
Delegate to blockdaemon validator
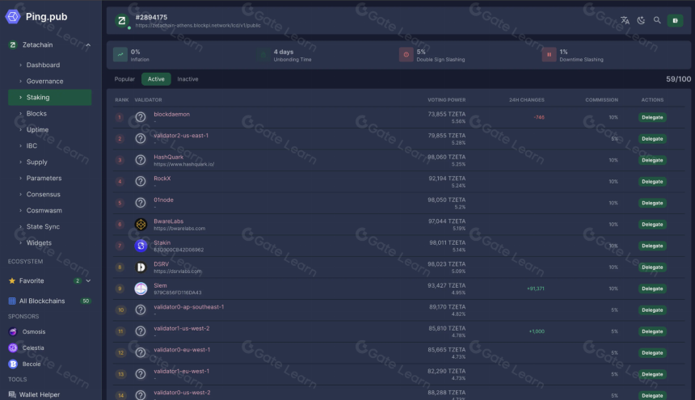pyautogui.click(x=652, y=117)
